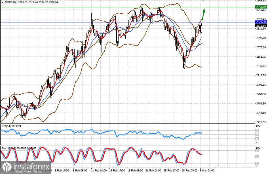This screenshot has height=174, width=268.
Task: Click the triangle arrow beside GOLD,H4 title
Action: pos(2,2)
